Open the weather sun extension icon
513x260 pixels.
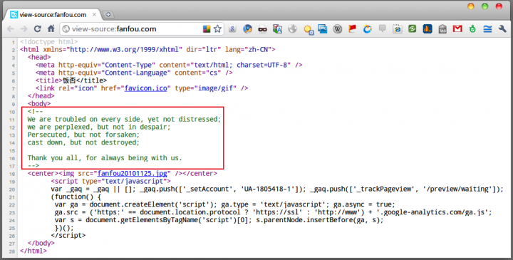[x=308, y=29]
